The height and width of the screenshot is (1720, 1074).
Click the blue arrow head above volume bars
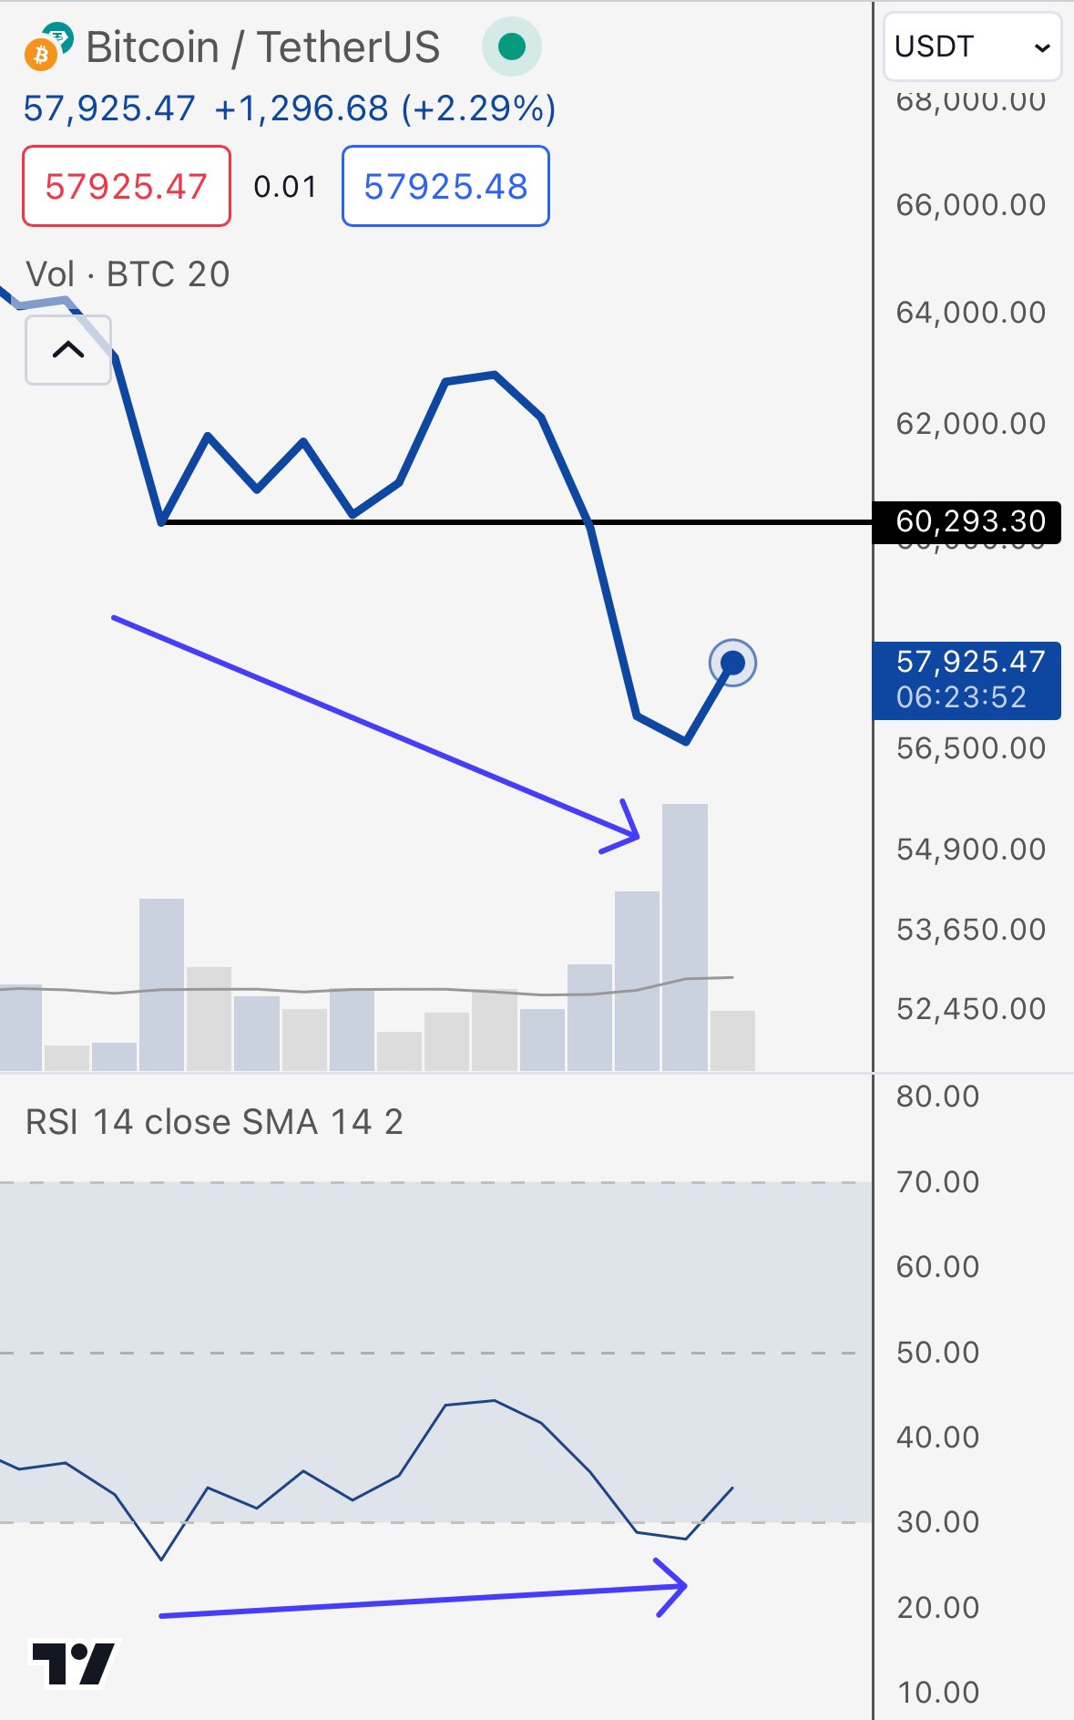click(621, 827)
